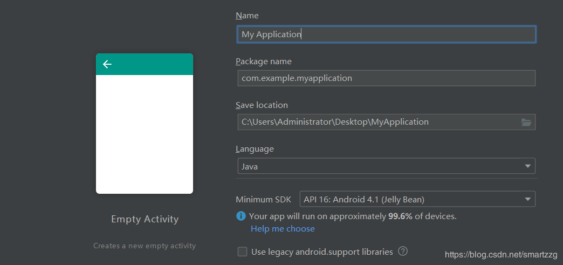The height and width of the screenshot is (265, 563).
Task: Expand the Minimum SDK API 16 dropdown
Action: point(417,200)
